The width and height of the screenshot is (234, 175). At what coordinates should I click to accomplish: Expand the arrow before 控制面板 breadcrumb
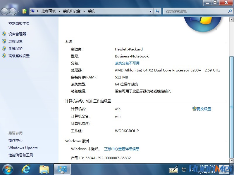click(x=38, y=11)
